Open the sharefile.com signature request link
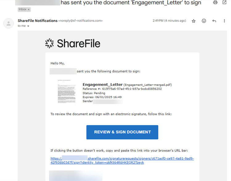 click(122, 160)
